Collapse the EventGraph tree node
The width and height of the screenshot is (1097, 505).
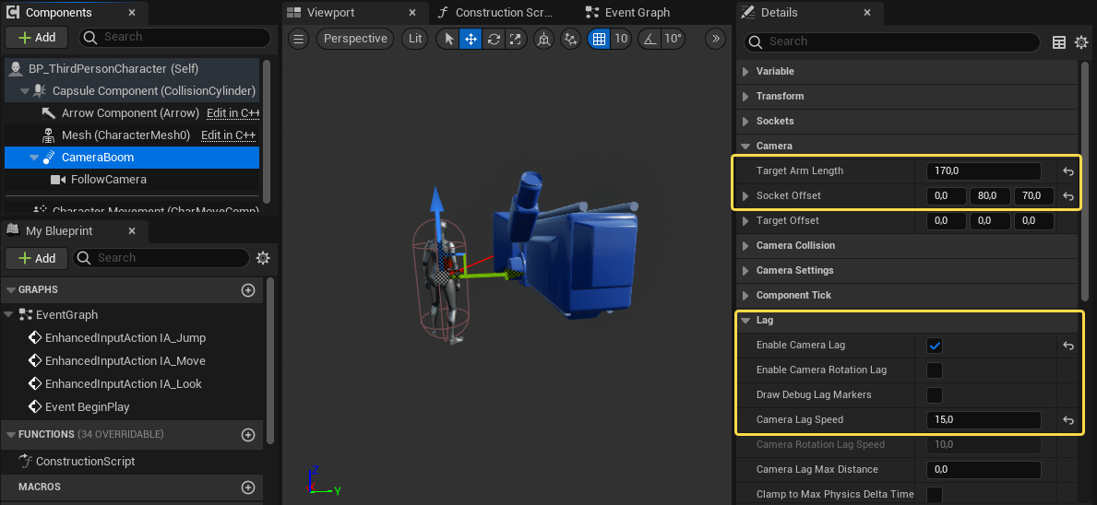pos(10,315)
